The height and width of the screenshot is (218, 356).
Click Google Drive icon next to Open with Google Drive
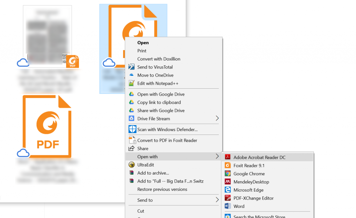[x=131, y=94]
